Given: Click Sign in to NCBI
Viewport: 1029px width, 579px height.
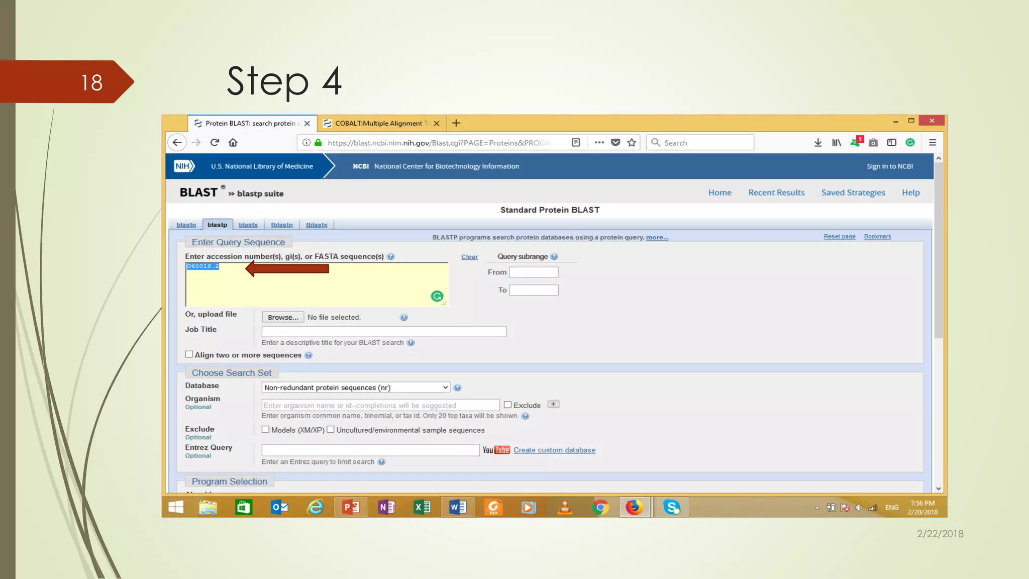Looking at the screenshot, I should click(x=890, y=166).
